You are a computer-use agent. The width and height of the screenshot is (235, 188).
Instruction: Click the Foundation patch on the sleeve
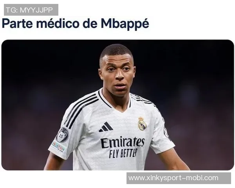tap(58, 146)
